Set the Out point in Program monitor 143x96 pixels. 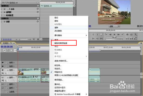97,35
